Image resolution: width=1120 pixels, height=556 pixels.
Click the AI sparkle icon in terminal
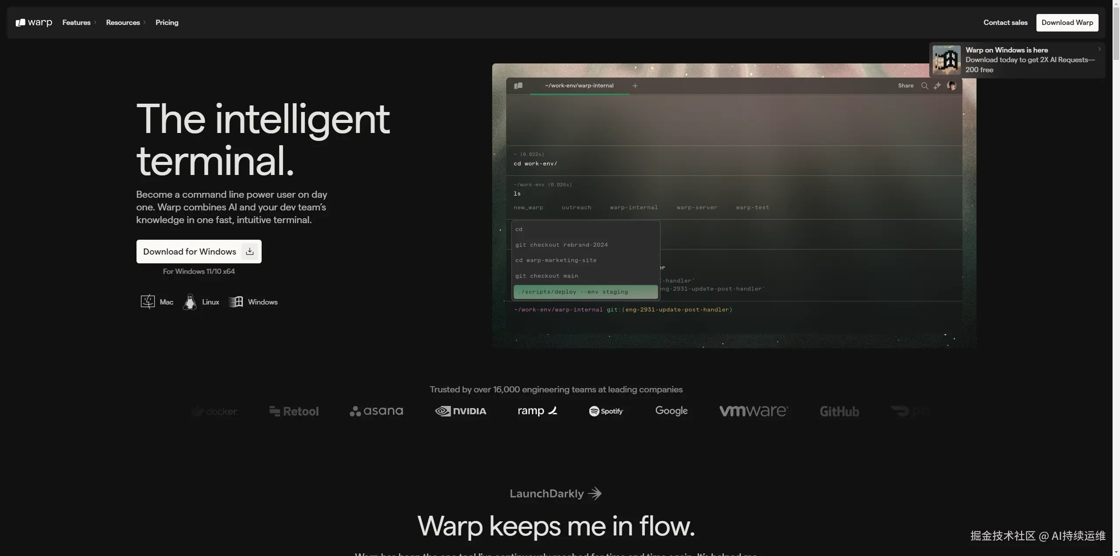[937, 86]
